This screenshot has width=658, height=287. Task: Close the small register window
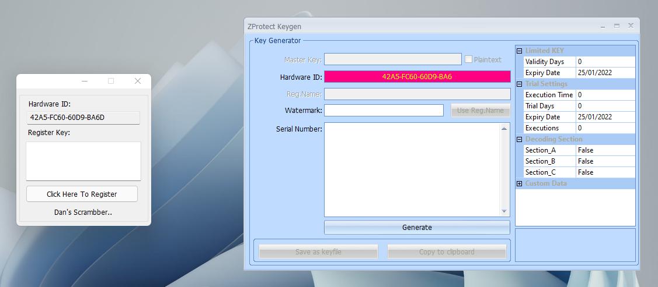pos(137,81)
